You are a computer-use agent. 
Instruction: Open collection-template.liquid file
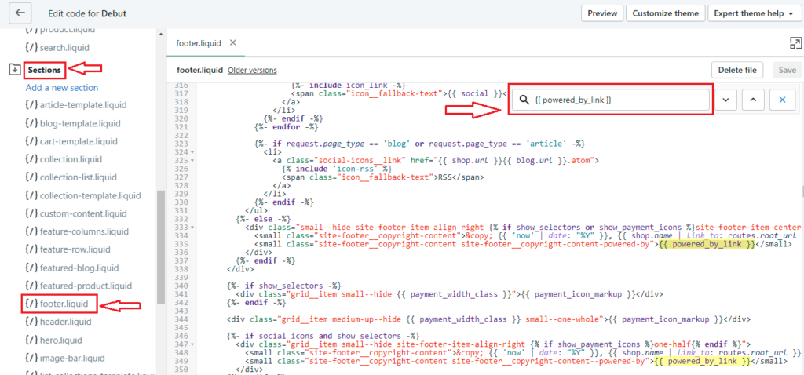pos(90,195)
